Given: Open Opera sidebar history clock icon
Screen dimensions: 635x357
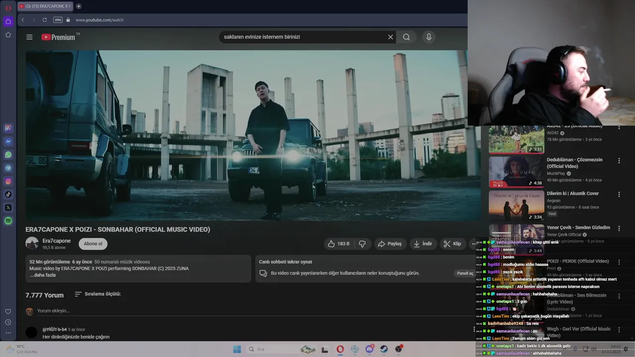Looking at the screenshot, I should click(x=8, y=322).
